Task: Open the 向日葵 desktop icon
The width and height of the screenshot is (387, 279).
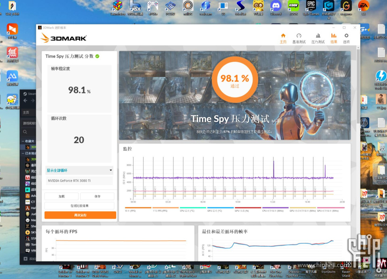Action: coord(12,31)
